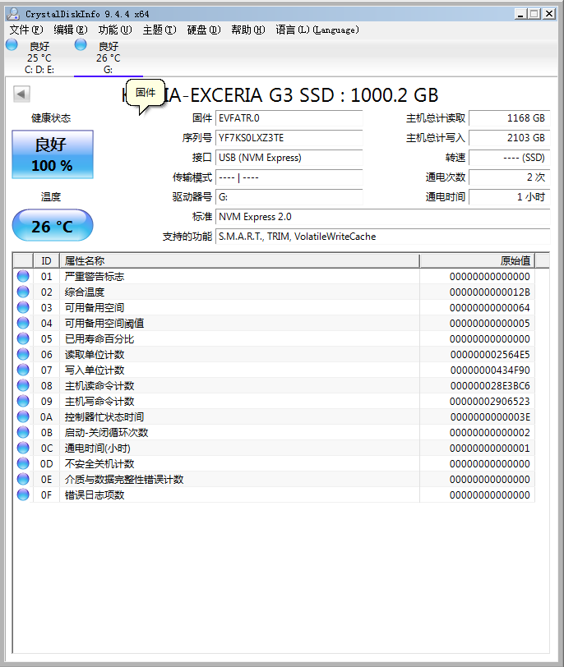Select attribute name 错误日志项数
Viewport: 564px width, 667px height.
(x=95, y=494)
